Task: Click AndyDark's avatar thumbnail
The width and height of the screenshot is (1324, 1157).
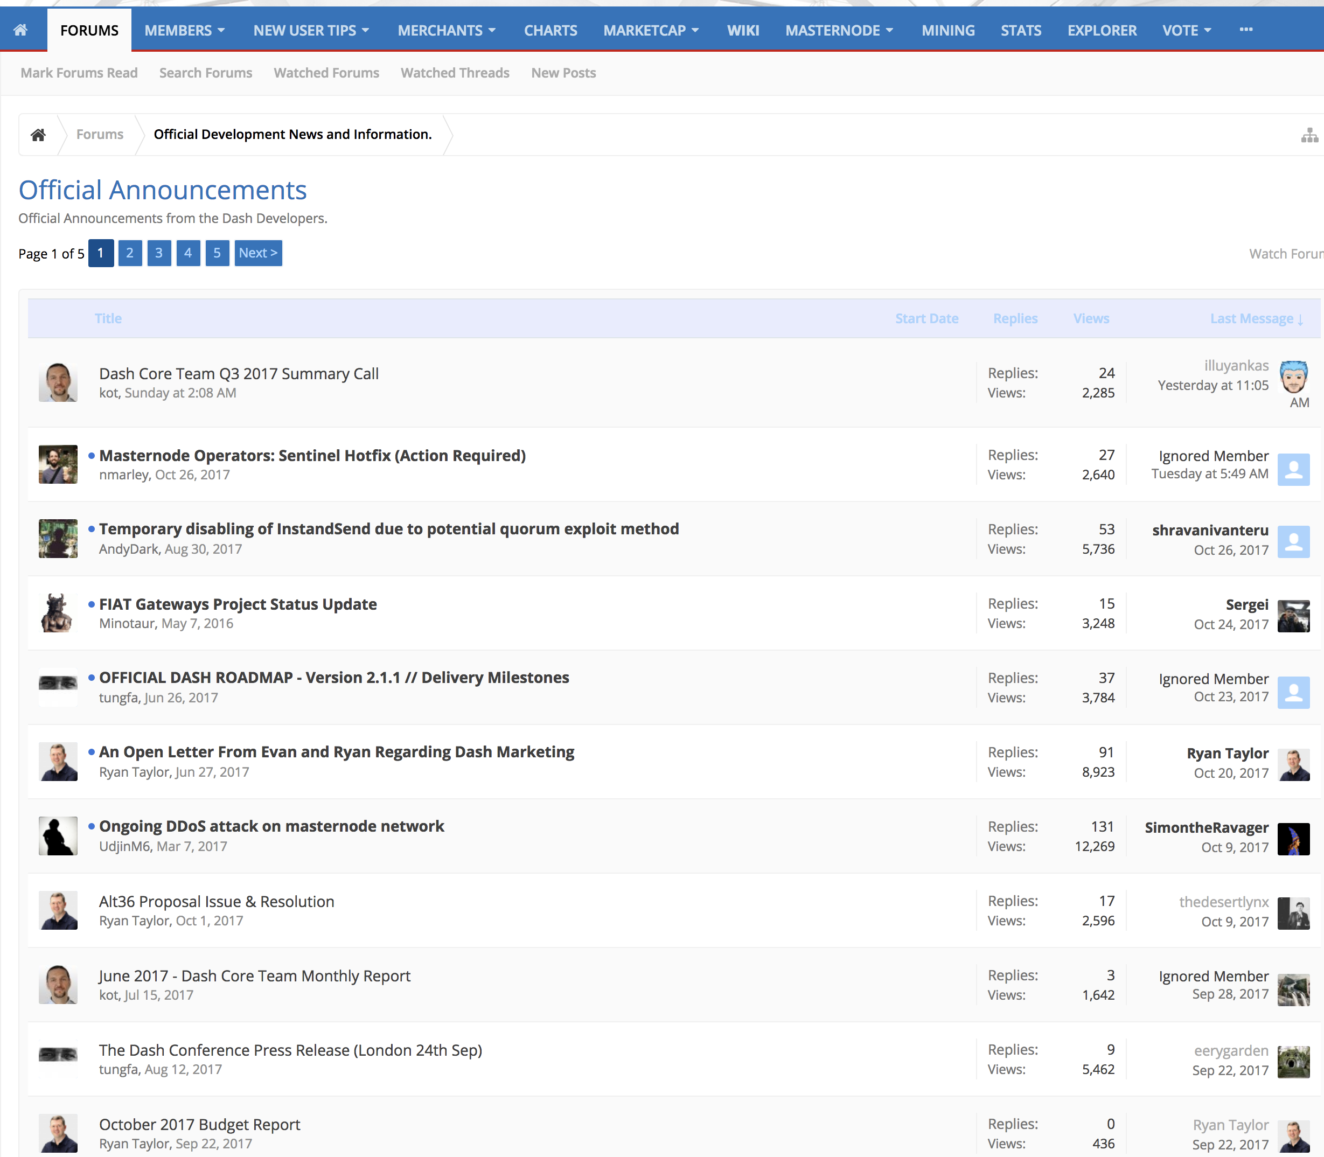Action: point(58,539)
